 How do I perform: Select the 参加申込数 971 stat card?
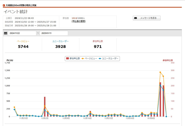[98, 45]
